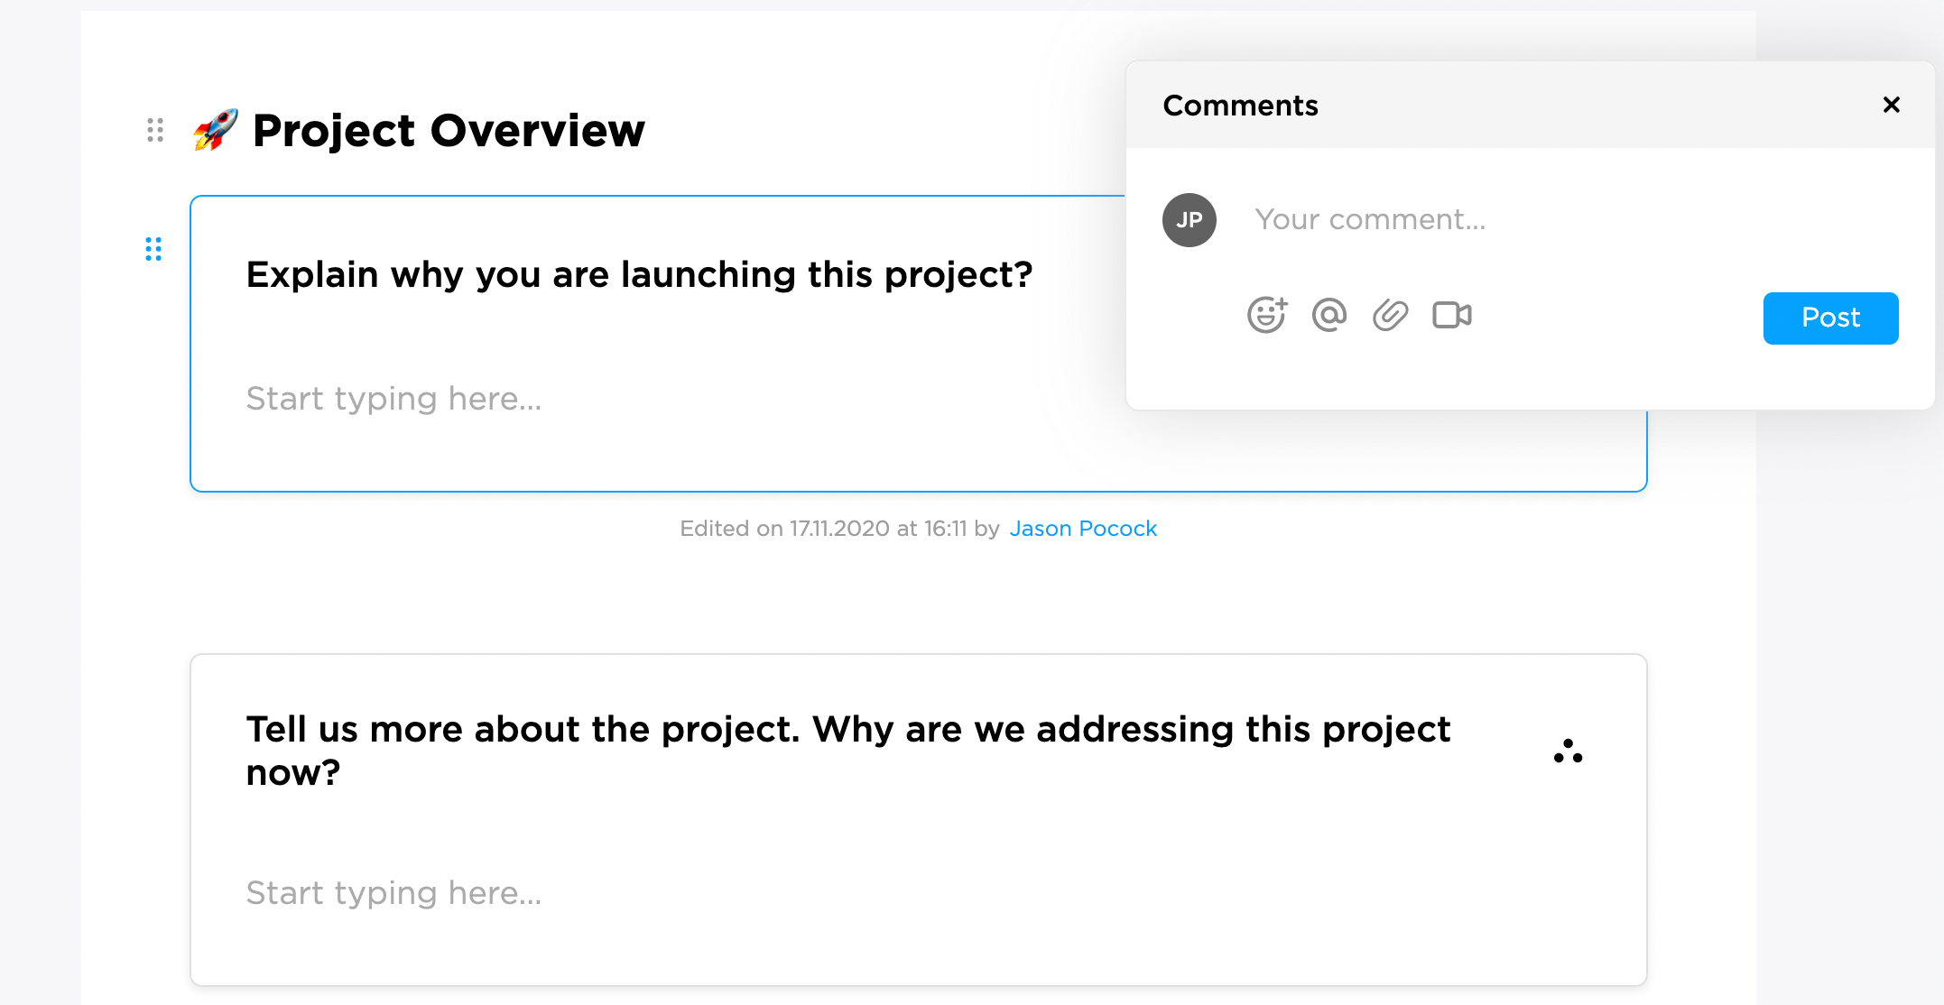Click the Edited on 17.11.2020 timestamp text
The image size is (1944, 1005).
838,529
